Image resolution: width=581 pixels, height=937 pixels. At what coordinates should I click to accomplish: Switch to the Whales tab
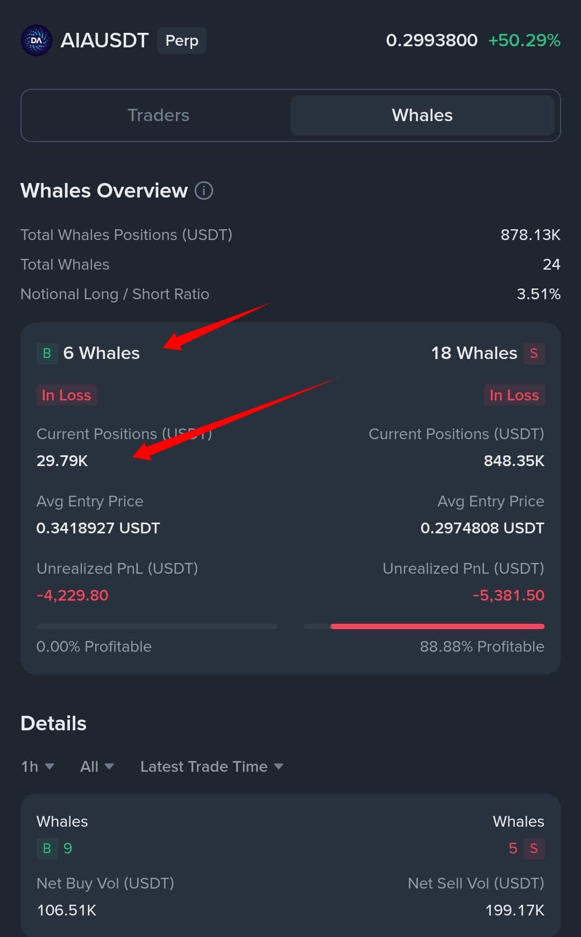click(422, 115)
